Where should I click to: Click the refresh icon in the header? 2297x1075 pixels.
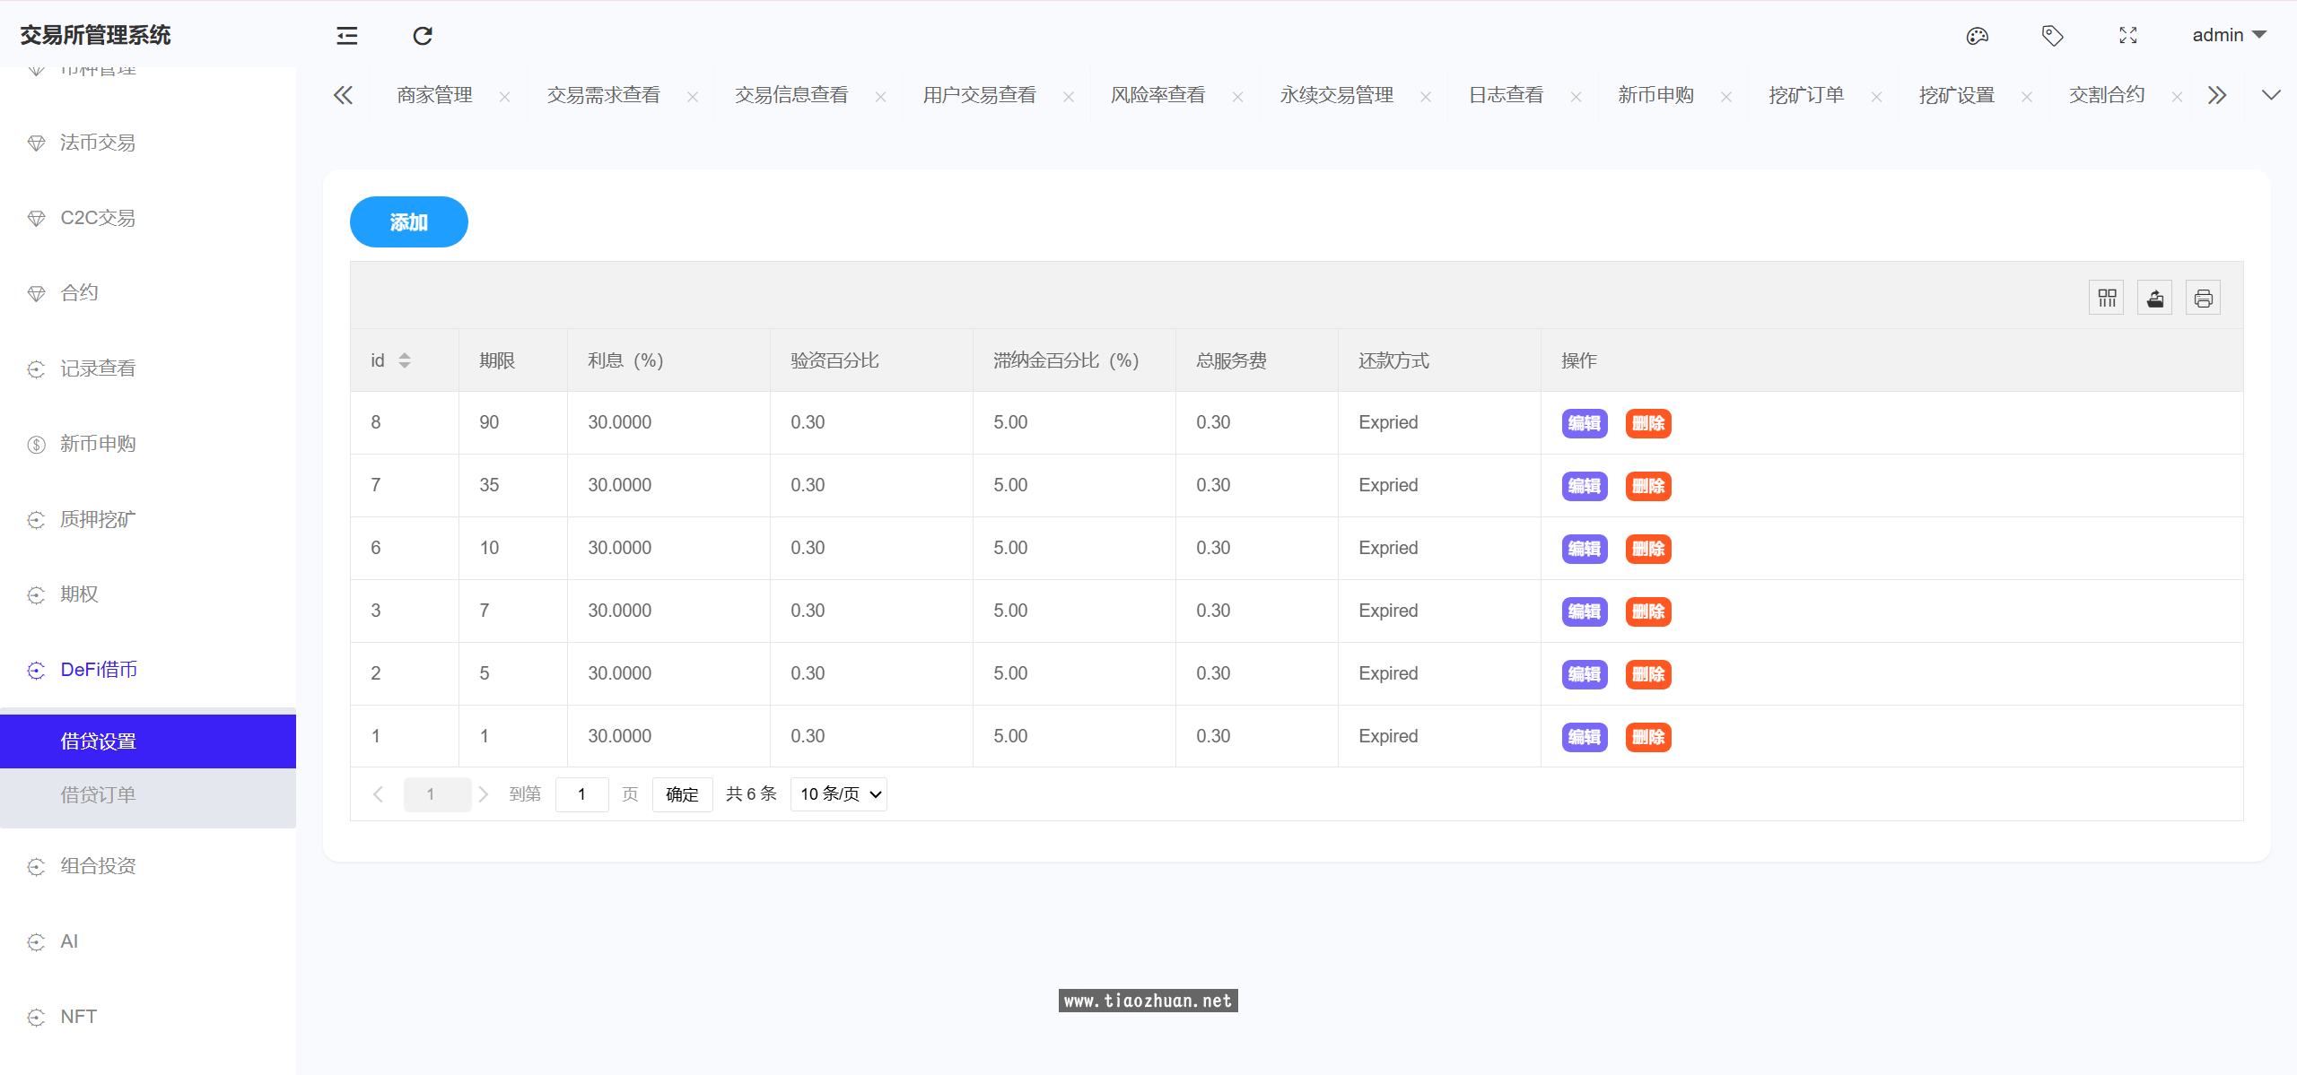point(422,36)
